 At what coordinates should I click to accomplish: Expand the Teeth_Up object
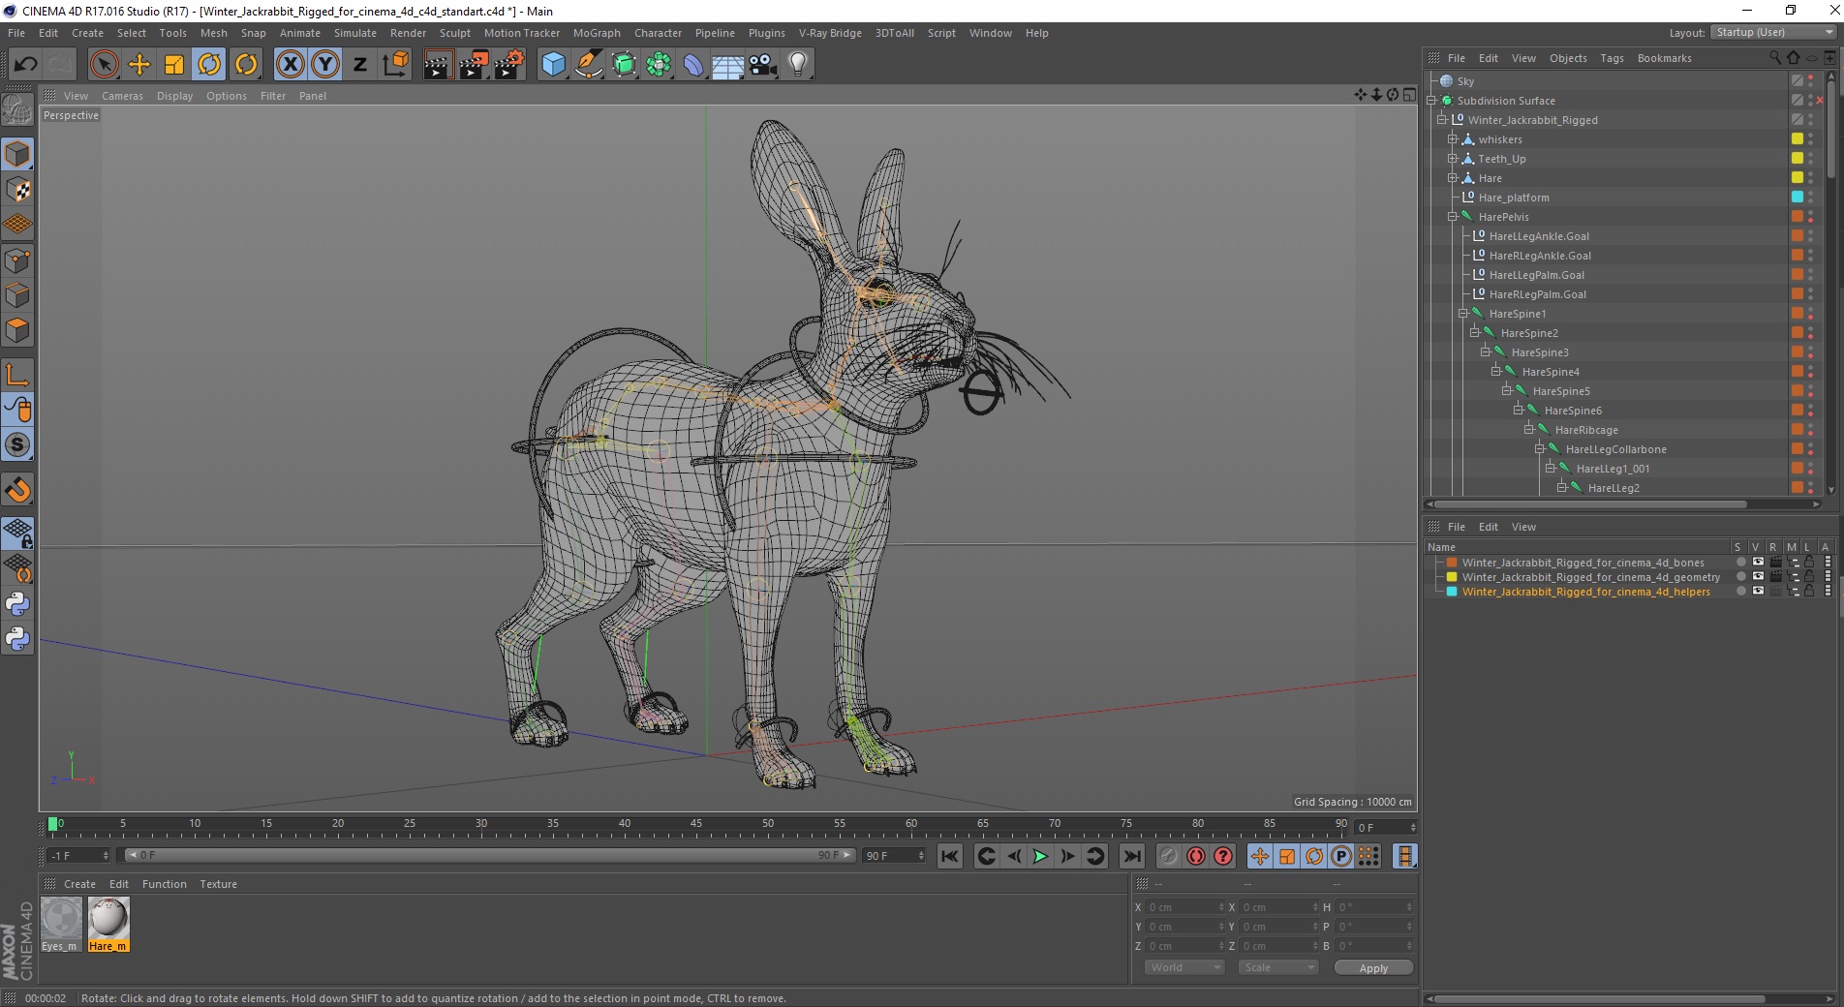point(1453,159)
